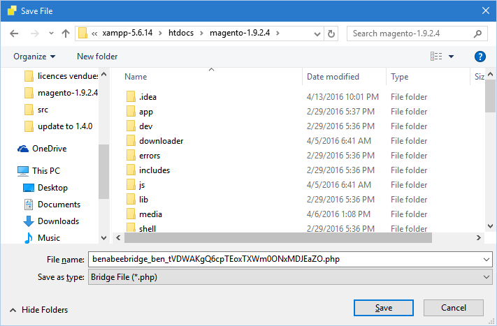Click the Downloads arrow icon in sidebar
The height and width of the screenshot is (326, 497).
pos(29,221)
